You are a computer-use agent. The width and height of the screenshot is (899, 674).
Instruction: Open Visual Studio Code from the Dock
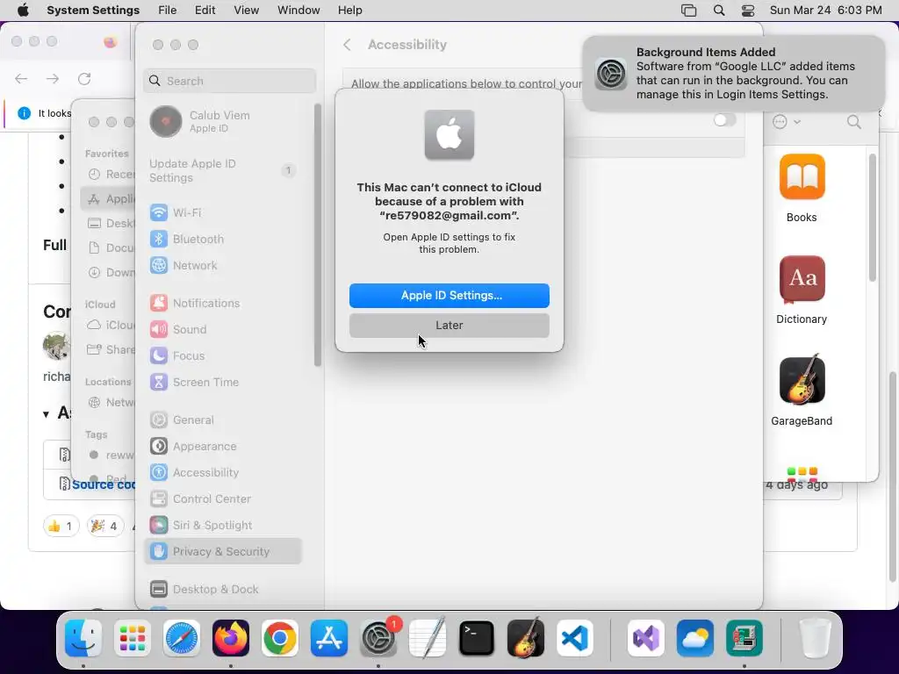575,638
